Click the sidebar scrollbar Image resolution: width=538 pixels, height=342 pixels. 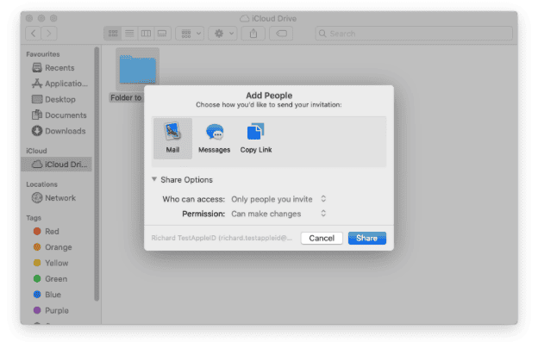pyautogui.click(x=97, y=174)
